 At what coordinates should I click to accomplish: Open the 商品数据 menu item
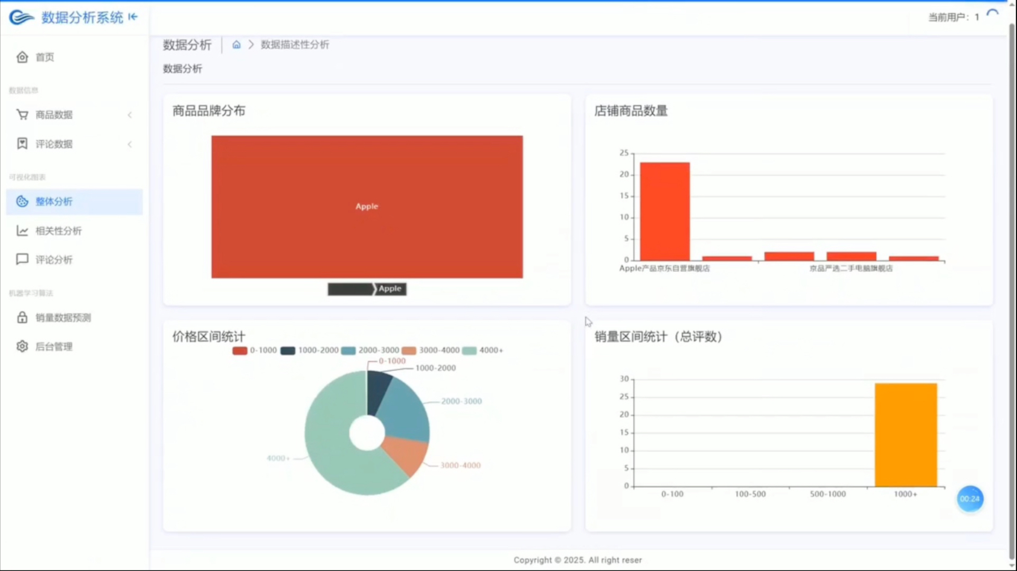click(74, 115)
